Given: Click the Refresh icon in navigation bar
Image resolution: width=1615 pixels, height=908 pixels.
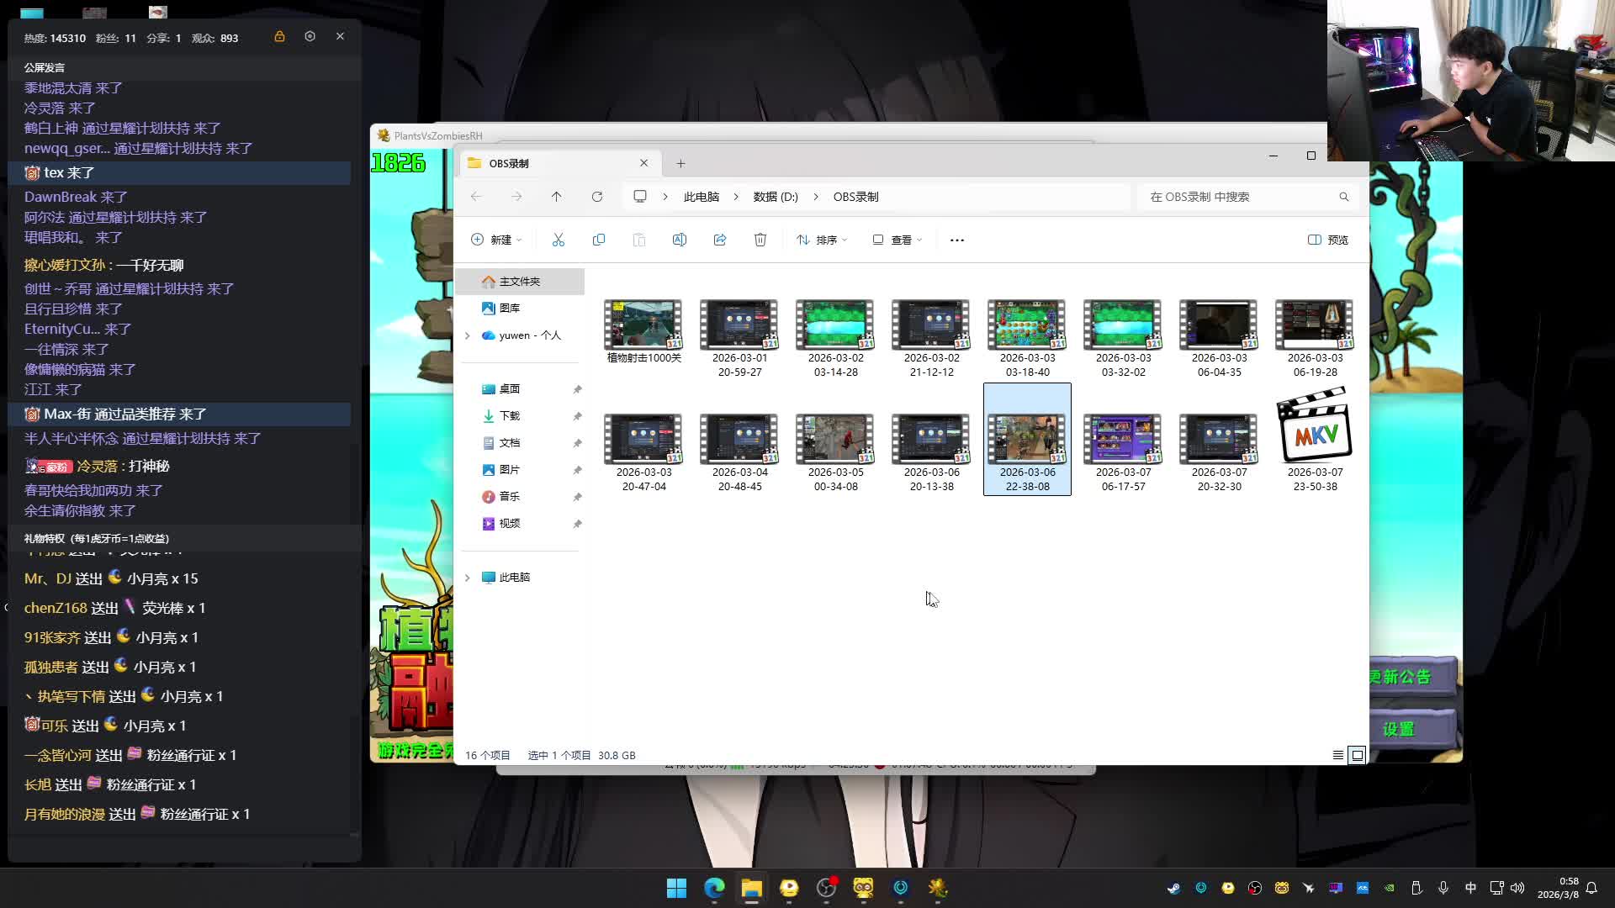Looking at the screenshot, I should pos(597,197).
